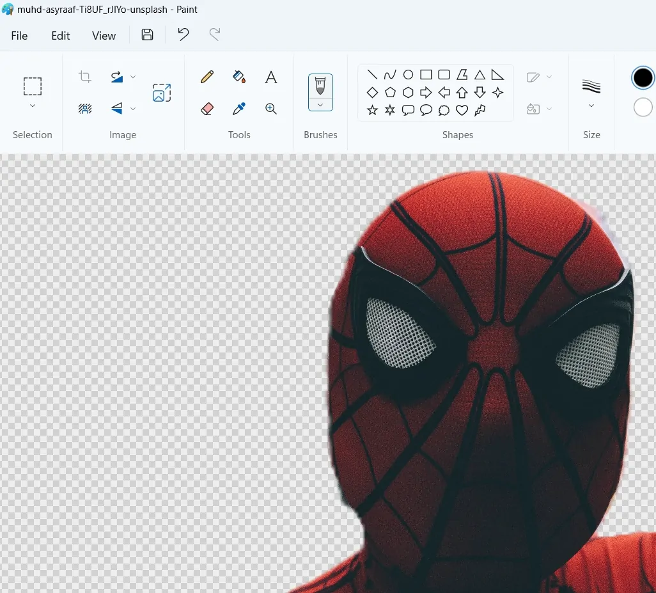Select the Magnifier zoom tool
Screen dimensions: 656x593
271,109
